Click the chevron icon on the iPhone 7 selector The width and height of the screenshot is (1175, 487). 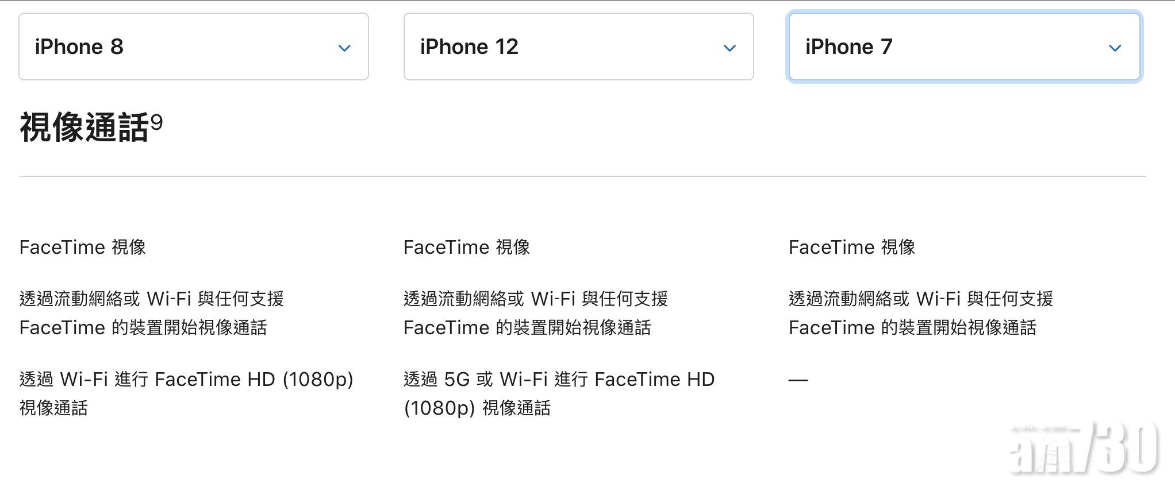pyautogui.click(x=1114, y=48)
